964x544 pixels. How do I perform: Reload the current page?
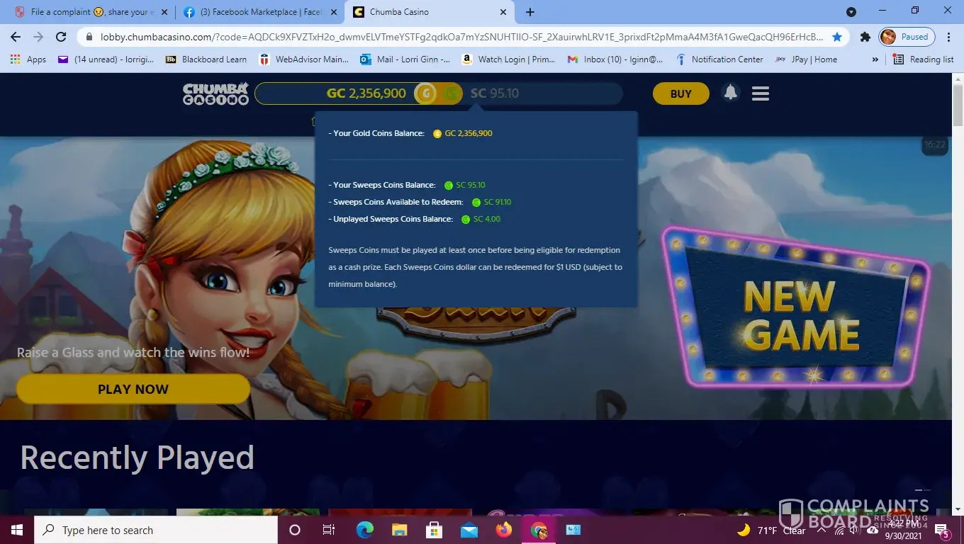(x=61, y=37)
